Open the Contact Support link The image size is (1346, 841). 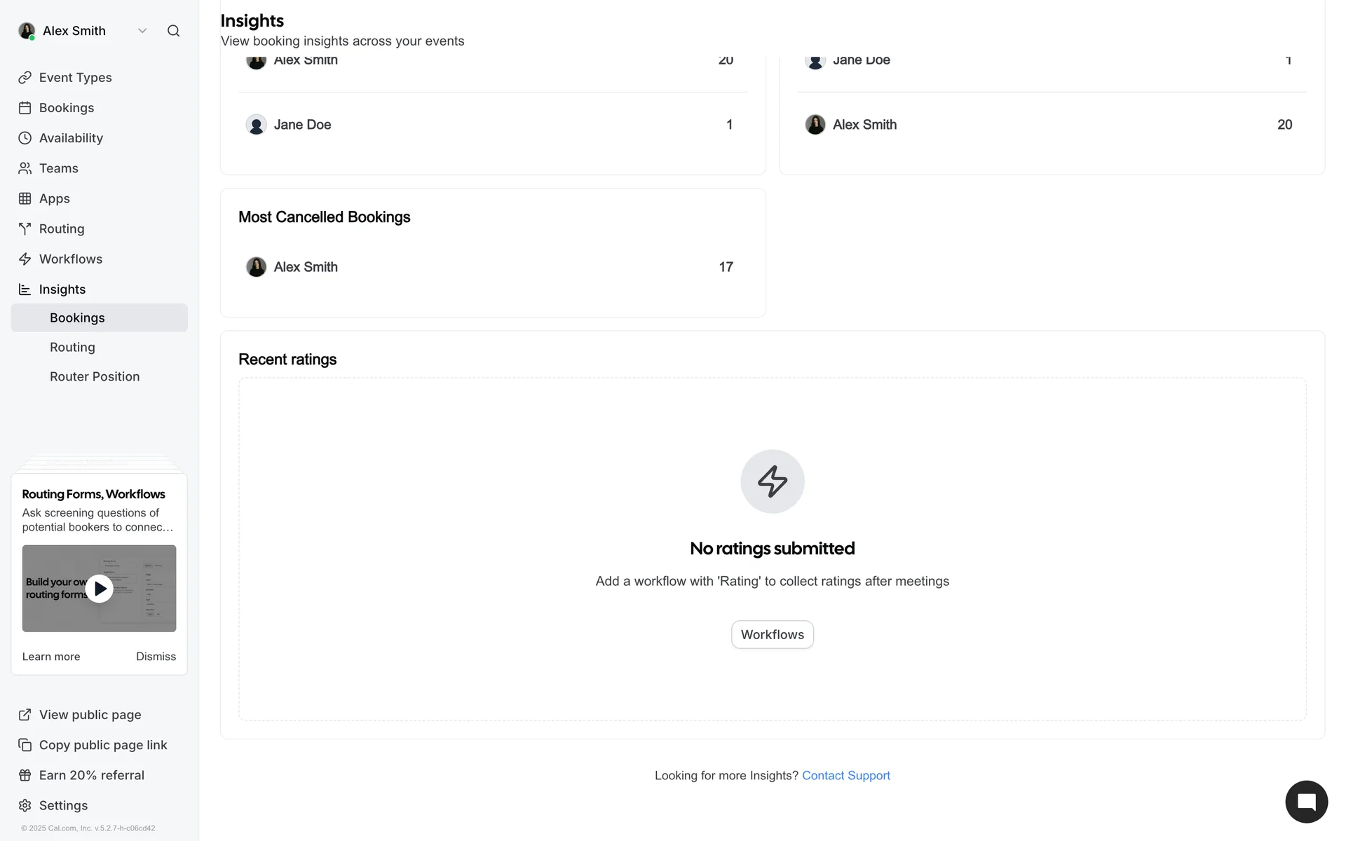pos(845,775)
